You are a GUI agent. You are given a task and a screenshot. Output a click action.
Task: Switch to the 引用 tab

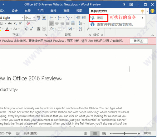(x=41, y=11)
